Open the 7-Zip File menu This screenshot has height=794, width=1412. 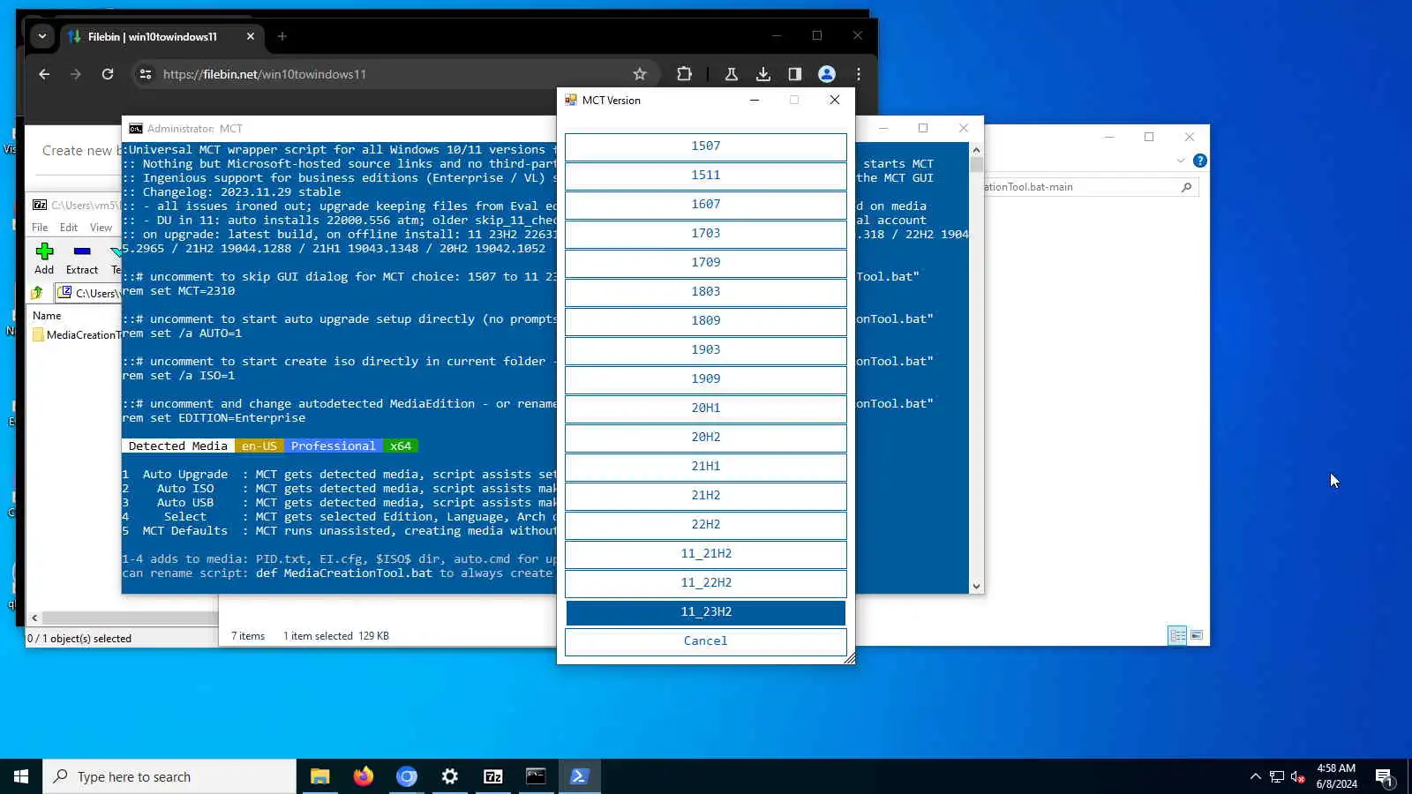(40, 228)
